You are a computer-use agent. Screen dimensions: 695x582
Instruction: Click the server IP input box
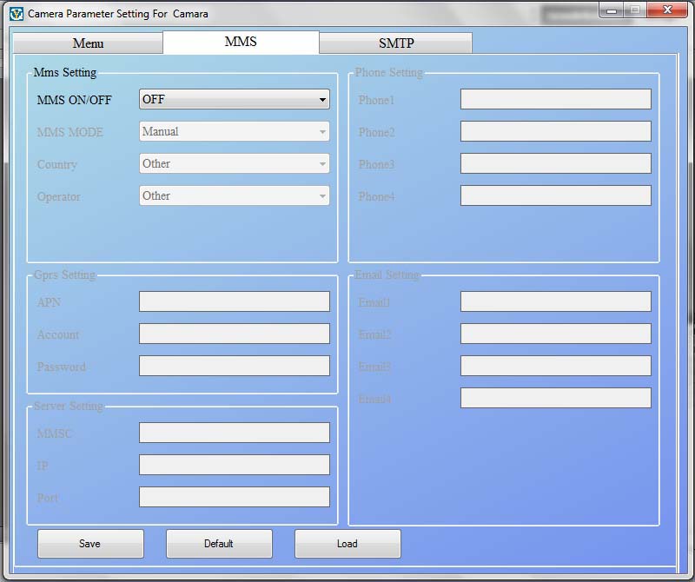[235, 465]
